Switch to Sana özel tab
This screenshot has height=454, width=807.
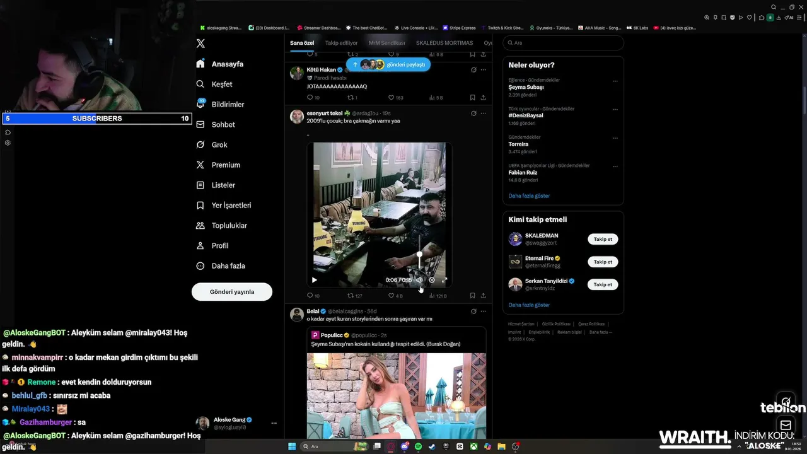tap(302, 43)
